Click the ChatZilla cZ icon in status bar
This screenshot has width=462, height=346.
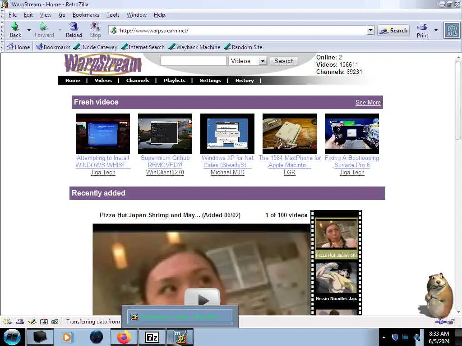(55, 322)
